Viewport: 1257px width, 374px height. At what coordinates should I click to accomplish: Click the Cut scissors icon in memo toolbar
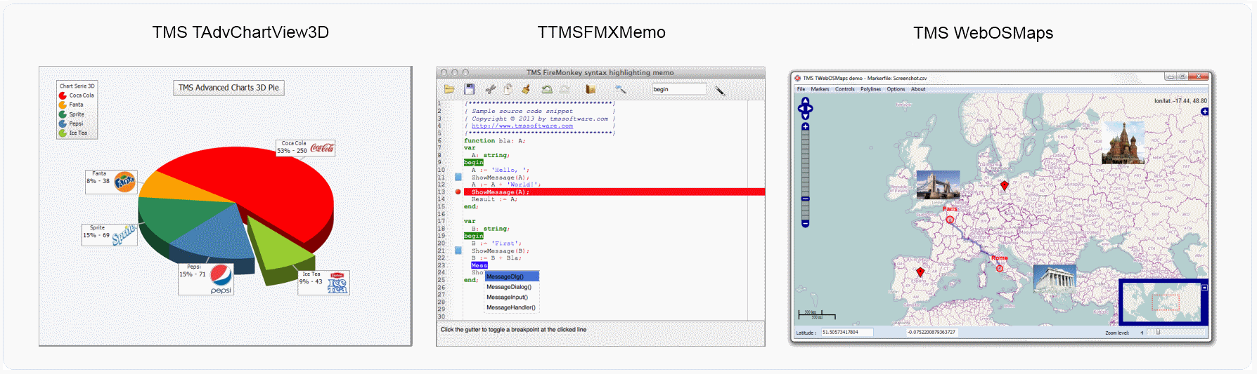click(491, 89)
